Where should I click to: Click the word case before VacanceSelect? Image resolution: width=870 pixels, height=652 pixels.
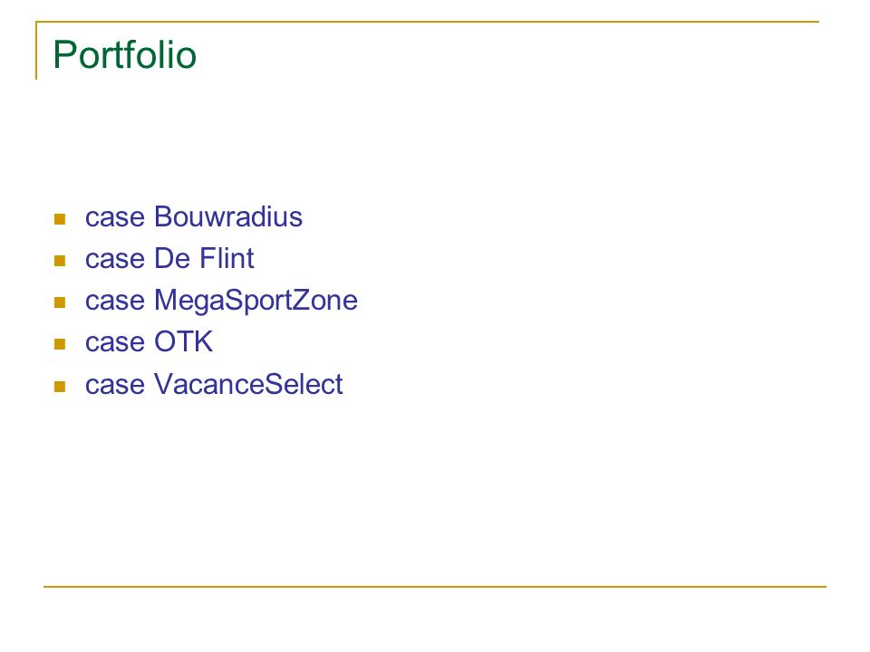[x=115, y=386]
